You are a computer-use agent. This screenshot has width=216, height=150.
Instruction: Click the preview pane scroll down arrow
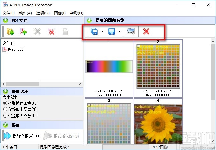(x=213, y=141)
